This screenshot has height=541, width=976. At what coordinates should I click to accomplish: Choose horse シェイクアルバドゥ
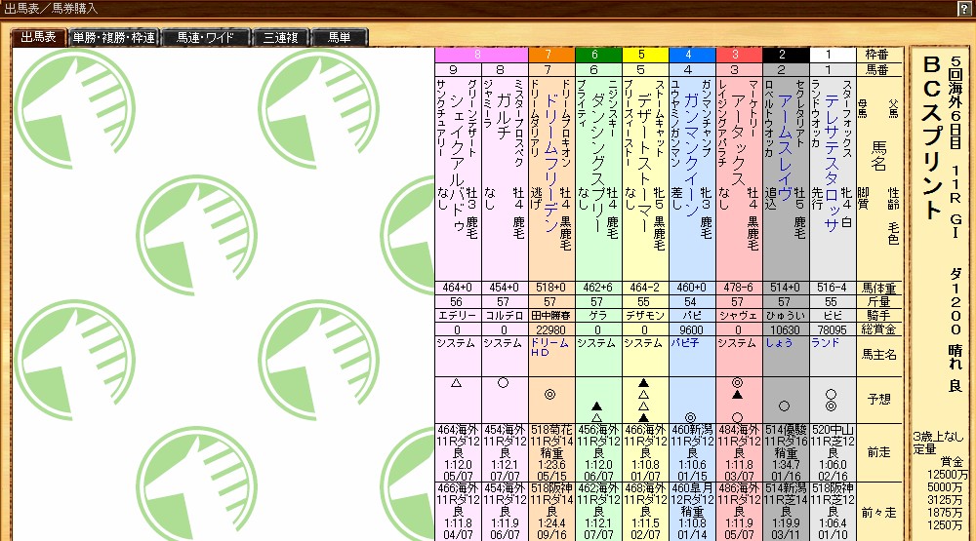coord(458,163)
